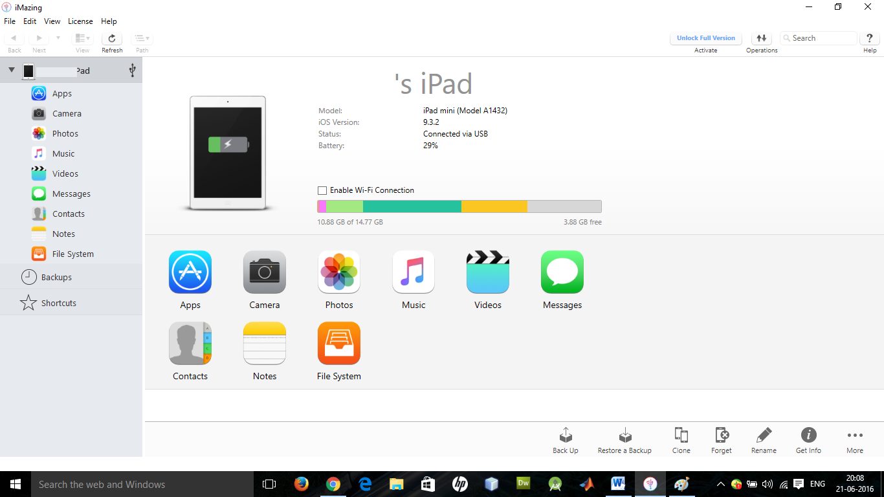Click the teal segment of storage bar
This screenshot has width=884, height=497.
click(412, 206)
